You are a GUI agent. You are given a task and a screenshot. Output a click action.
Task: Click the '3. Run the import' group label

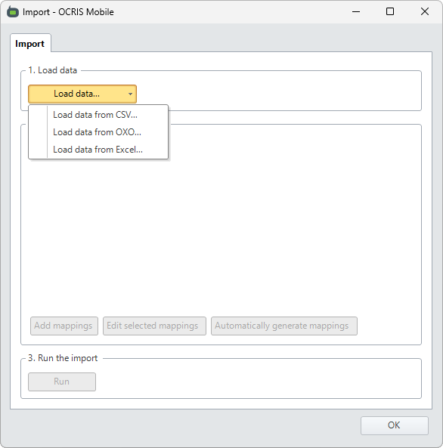click(x=63, y=358)
